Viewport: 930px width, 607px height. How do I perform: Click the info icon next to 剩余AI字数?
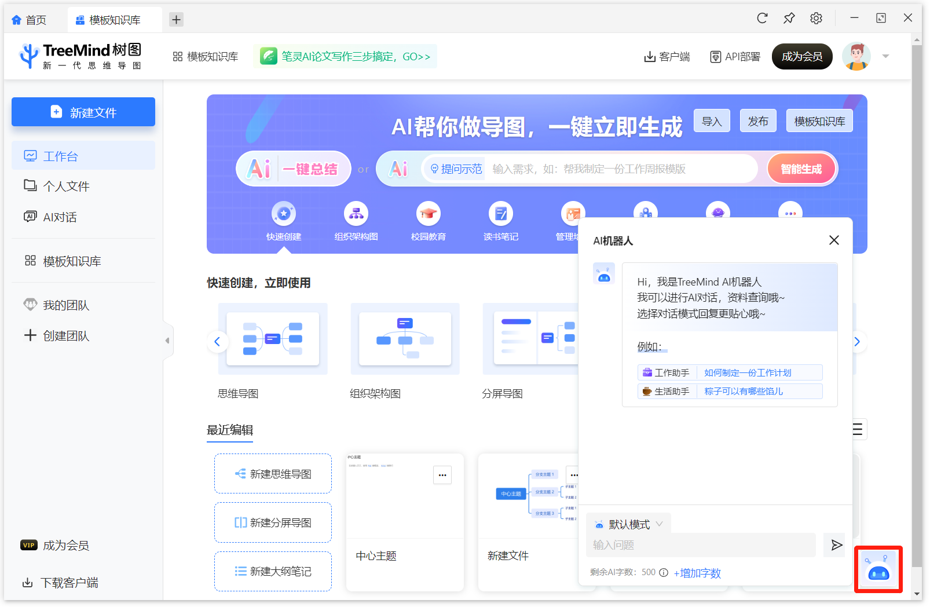click(664, 573)
